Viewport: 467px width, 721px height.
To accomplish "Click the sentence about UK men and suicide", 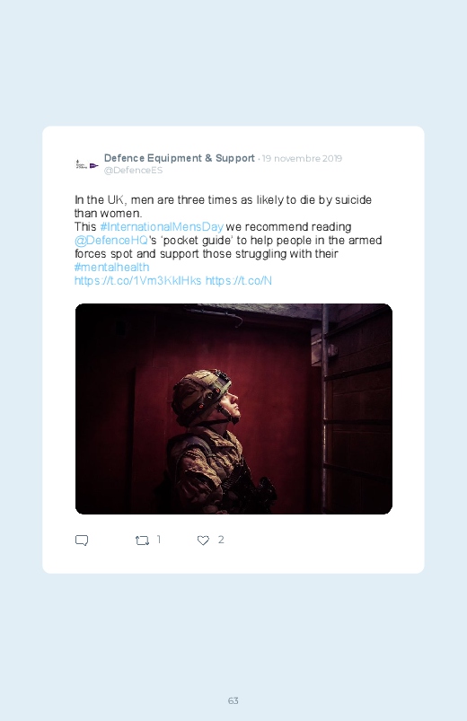I will pyautogui.click(x=223, y=207).
